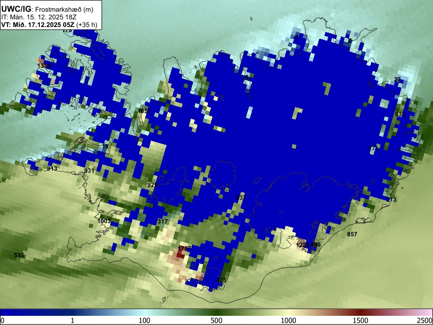Click the legend tick label 100
Image resolution: width=433 pixels, height=325 pixels.
[145, 320]
